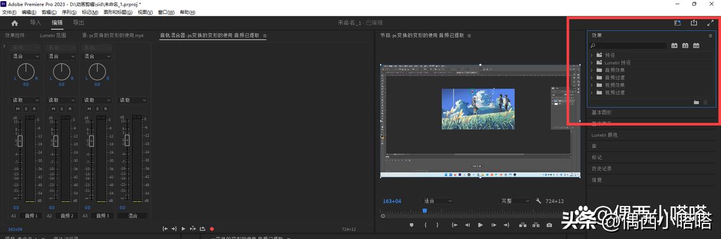Image resolution: width=721 pixels, height=239 pixels.
Task: Switch to 导入 workspace tab
Action: [36, 23]
